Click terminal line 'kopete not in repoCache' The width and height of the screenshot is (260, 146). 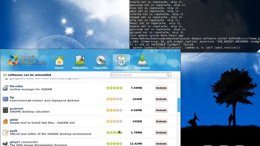[x=156, y=26]
